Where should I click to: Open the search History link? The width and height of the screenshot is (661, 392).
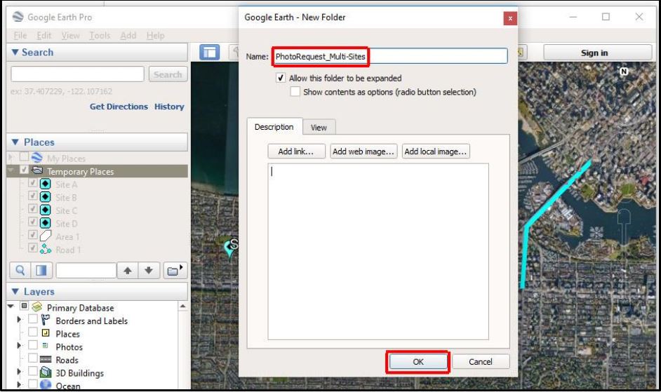pyautogui.click(x=169, y=107)
